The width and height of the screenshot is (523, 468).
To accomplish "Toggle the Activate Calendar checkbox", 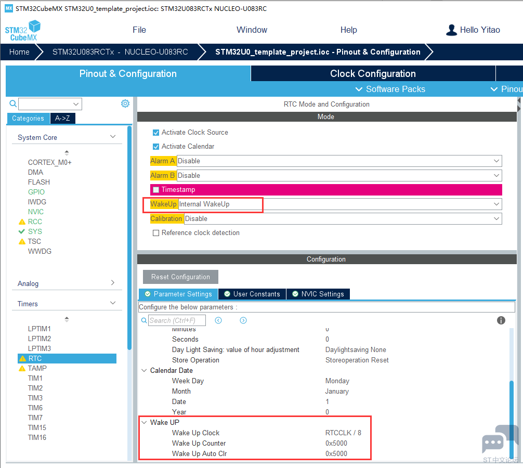I will pyautogui.click(x=156, y=147).
